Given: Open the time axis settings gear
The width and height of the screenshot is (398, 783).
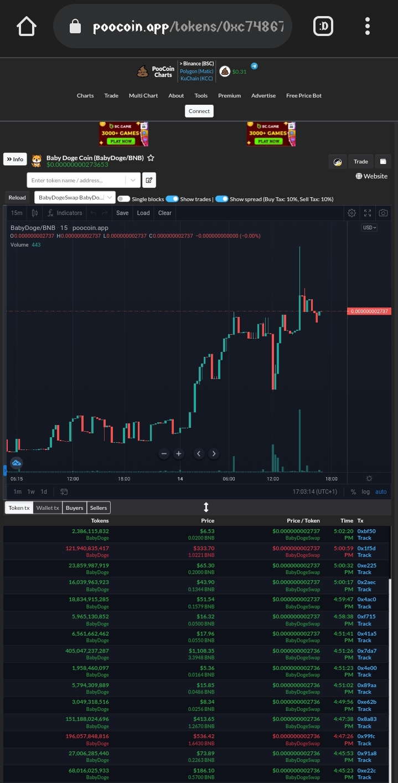Looking at the screenshot, I should tap(369, 478).
